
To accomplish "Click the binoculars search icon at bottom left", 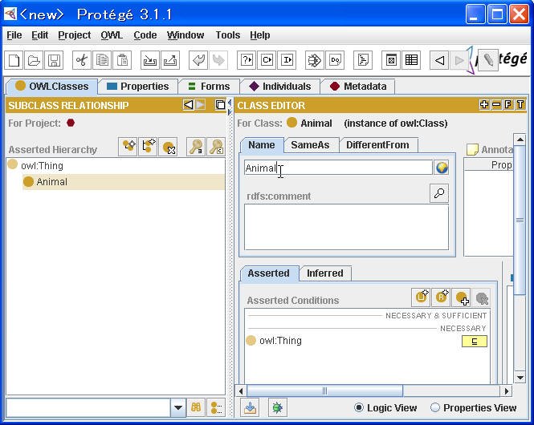I will click(x=196, y=407).
